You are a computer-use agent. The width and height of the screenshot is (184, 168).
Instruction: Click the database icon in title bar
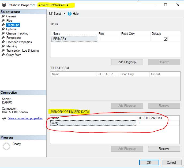[x=4, y=5]
